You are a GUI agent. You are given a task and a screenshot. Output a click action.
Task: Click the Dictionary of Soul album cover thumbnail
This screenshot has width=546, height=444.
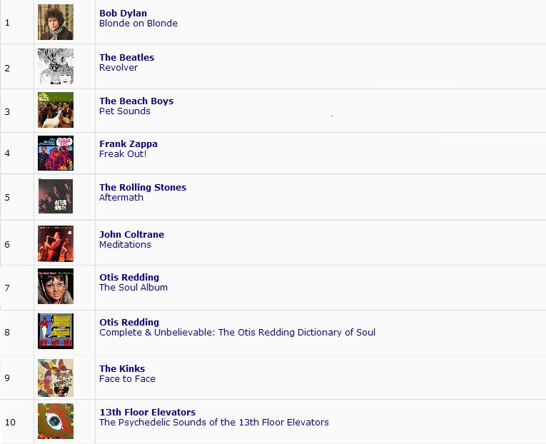pos(55,331)
